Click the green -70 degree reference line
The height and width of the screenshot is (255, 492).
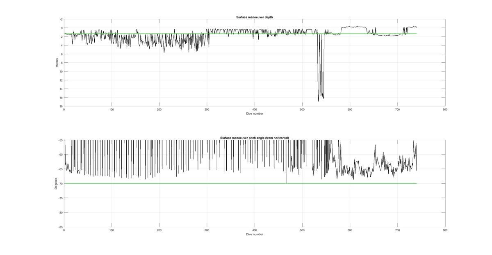(240, 183)
